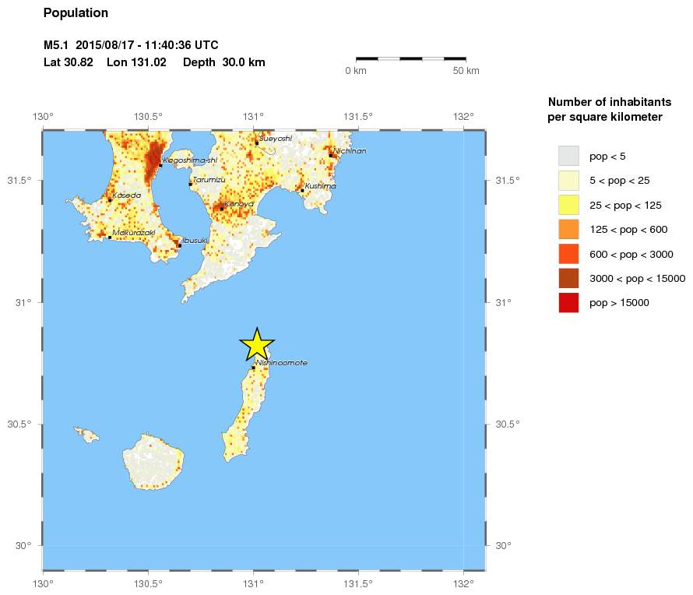Select the '25 < pop < 125' yellow swatch
Viewport: 693px width, 595px height.
(568, 205)
